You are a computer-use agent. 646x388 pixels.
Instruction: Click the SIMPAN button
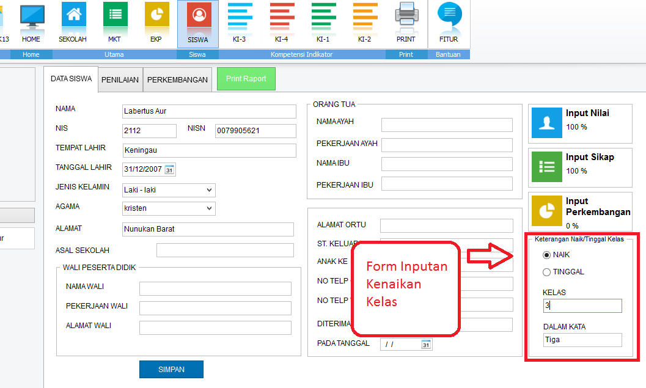click(172, 369)
